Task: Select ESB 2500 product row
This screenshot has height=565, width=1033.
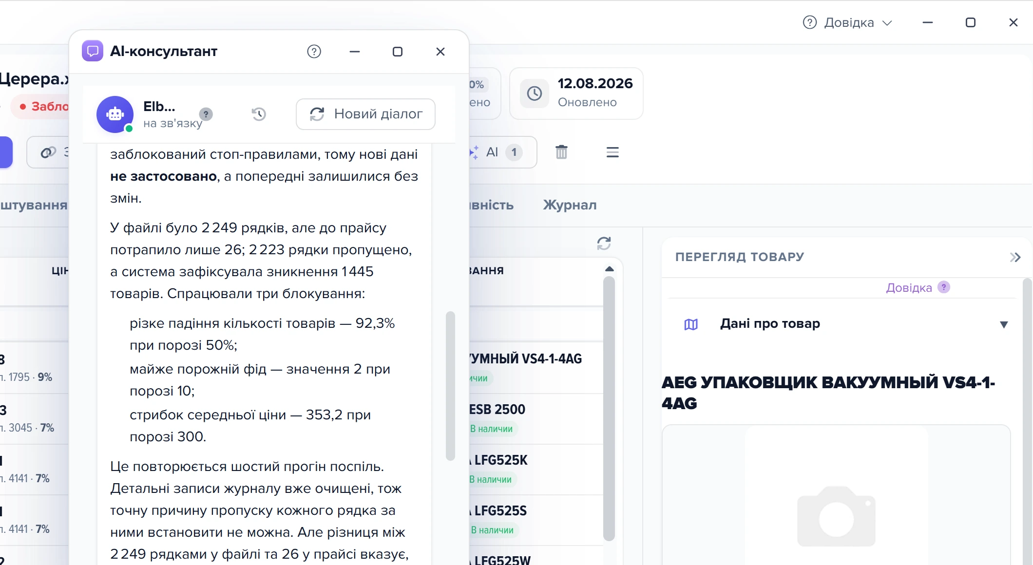Action: [x=536, y=419]
